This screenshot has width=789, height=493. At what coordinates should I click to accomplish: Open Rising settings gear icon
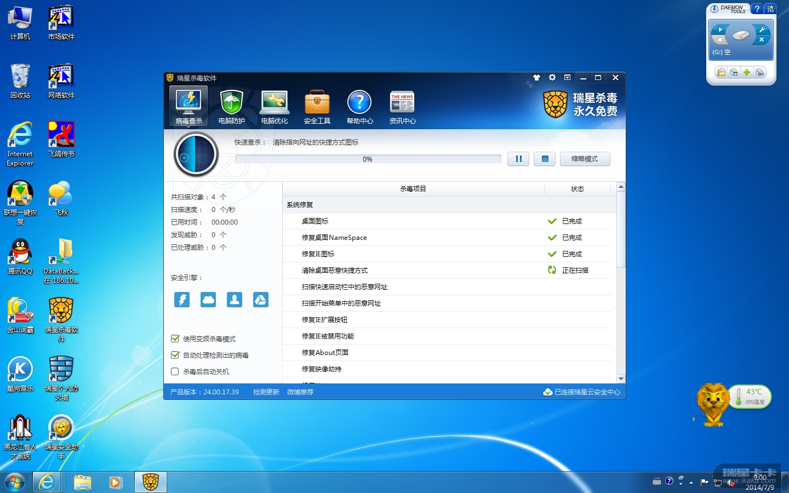(x=552, y=78)
